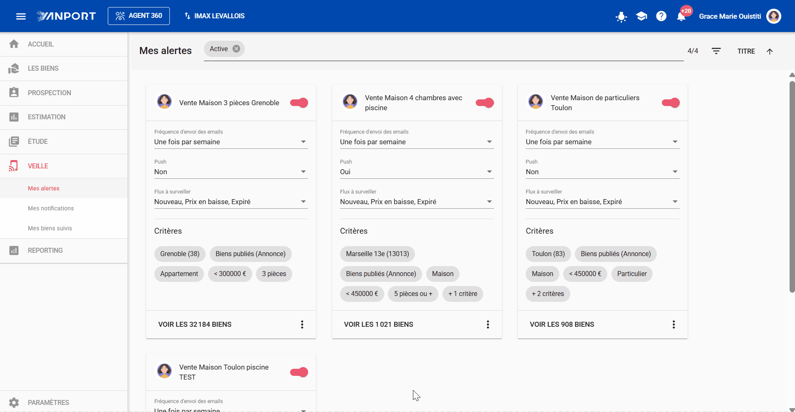795x412 pixels.
Task: Click the lightbulb ideas icon
Action: [x=621, y=17]
